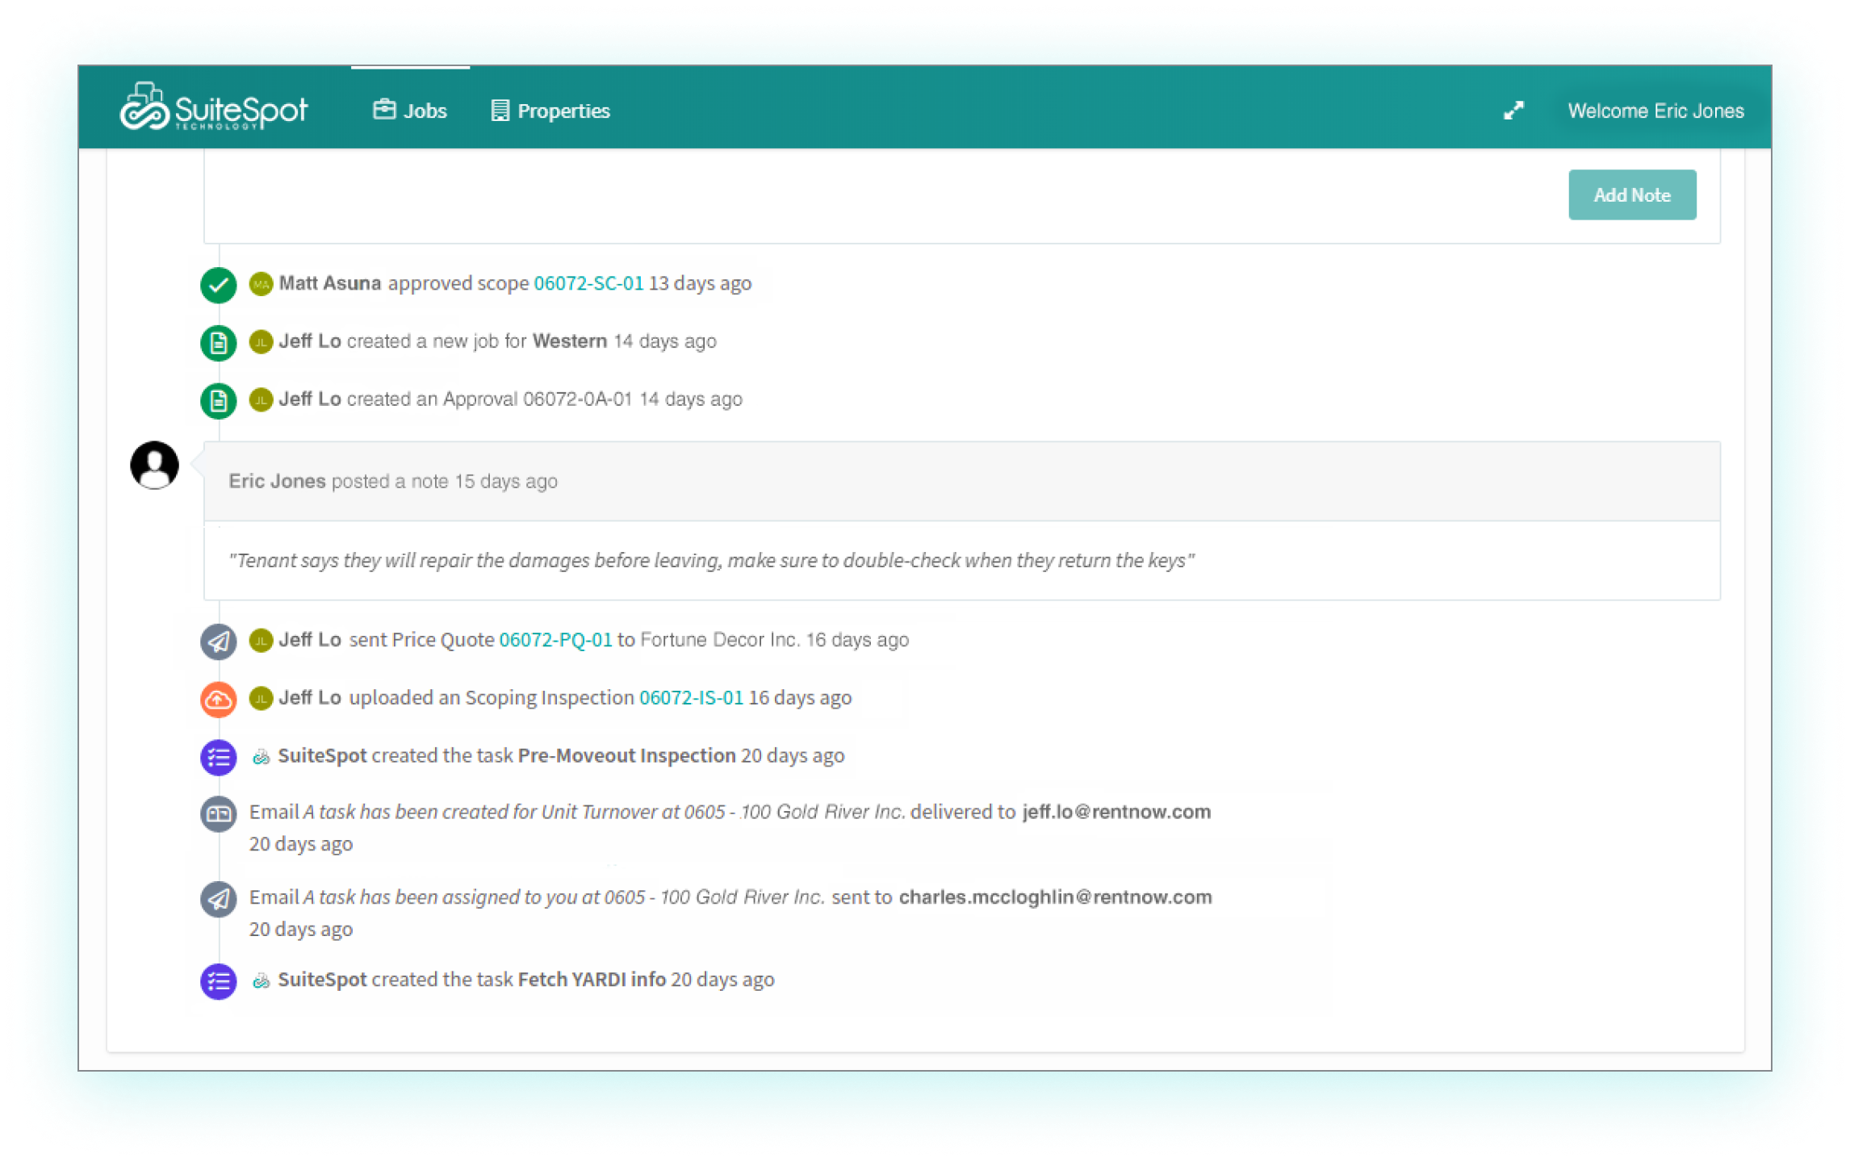Click the JL avatar badge next to Jeff Lo
The image size is (1850, 1162).
pyautogui.click(x=260, y=342)
